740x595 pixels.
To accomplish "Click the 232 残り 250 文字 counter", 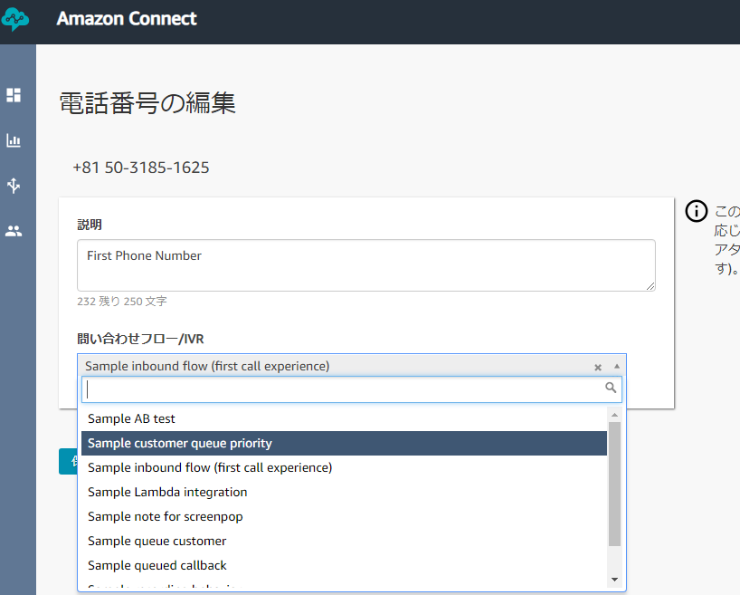I will (122, 301).
